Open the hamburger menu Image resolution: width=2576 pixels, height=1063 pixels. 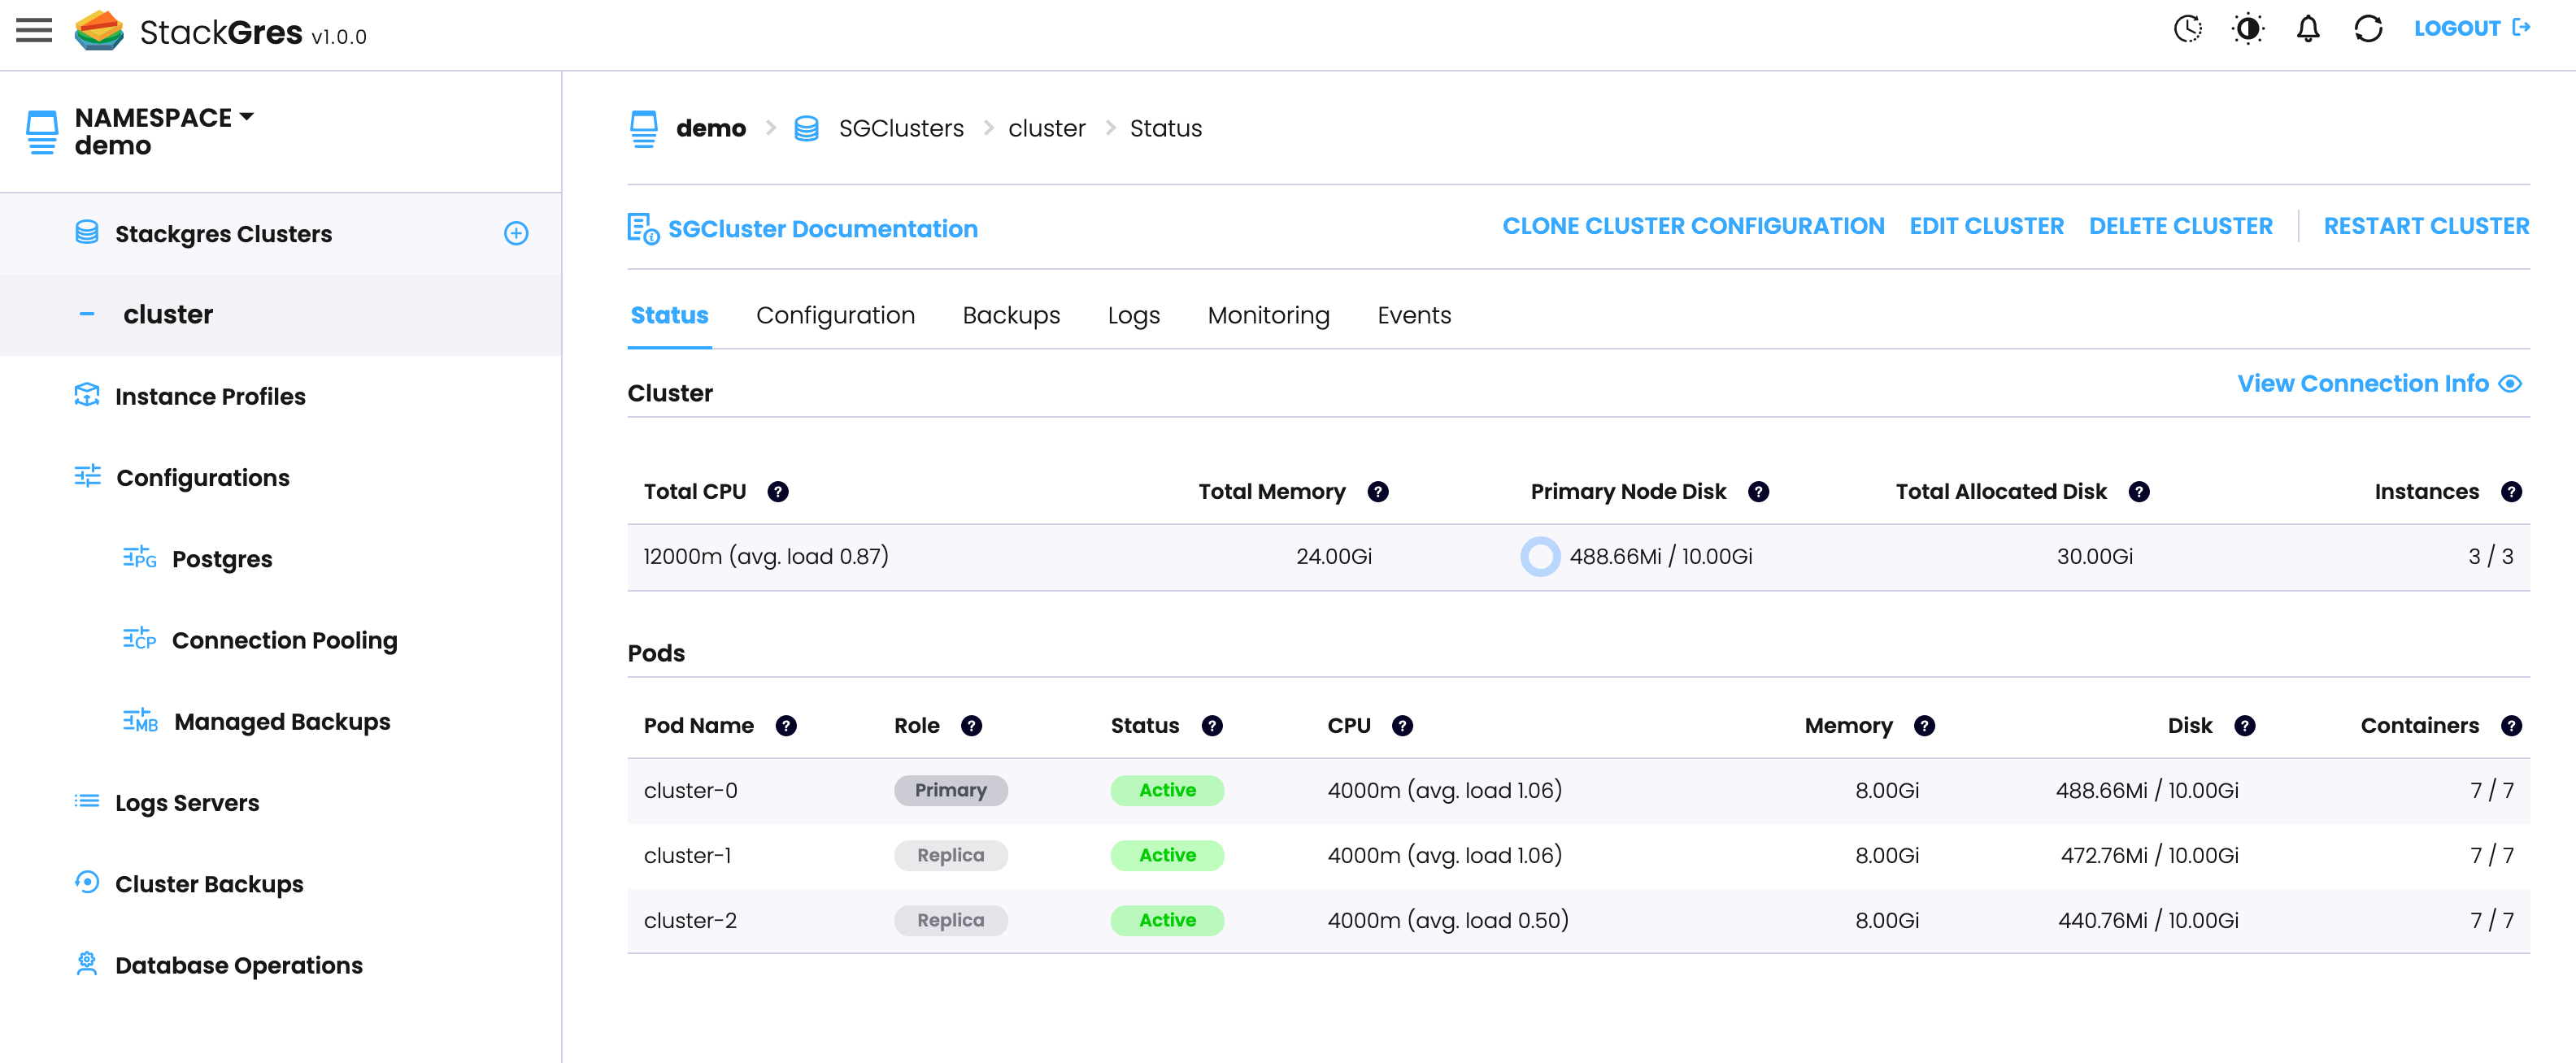click(34, 30)
